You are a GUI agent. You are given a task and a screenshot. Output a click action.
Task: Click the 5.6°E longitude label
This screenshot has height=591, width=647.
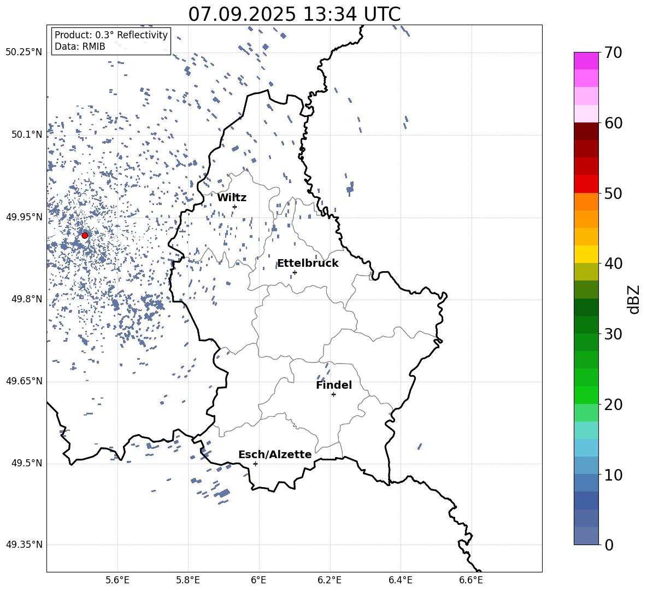click(x=117, y=580)
